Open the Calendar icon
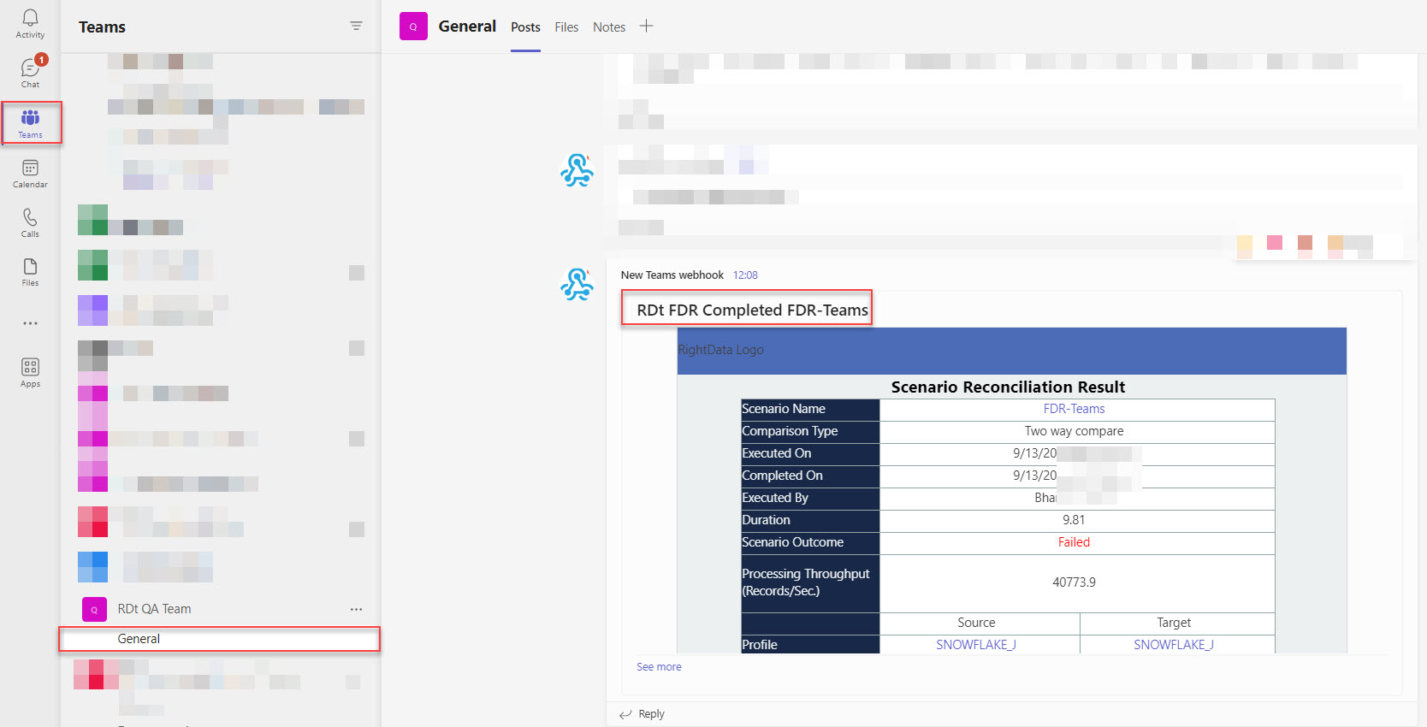 (30, 174)
